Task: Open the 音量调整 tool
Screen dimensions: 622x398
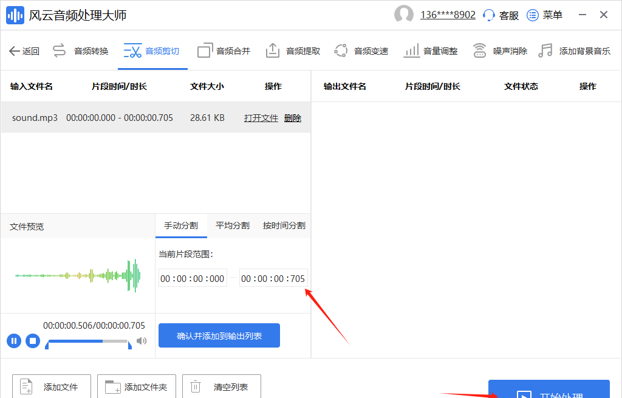Action: 431,51
